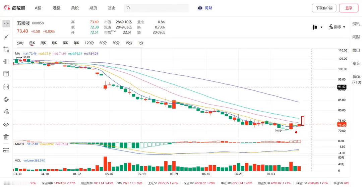The height and width of the screenshot is (187, 362).
Task: Select the 60分 timeframe tab
Action: pos(103,43)
